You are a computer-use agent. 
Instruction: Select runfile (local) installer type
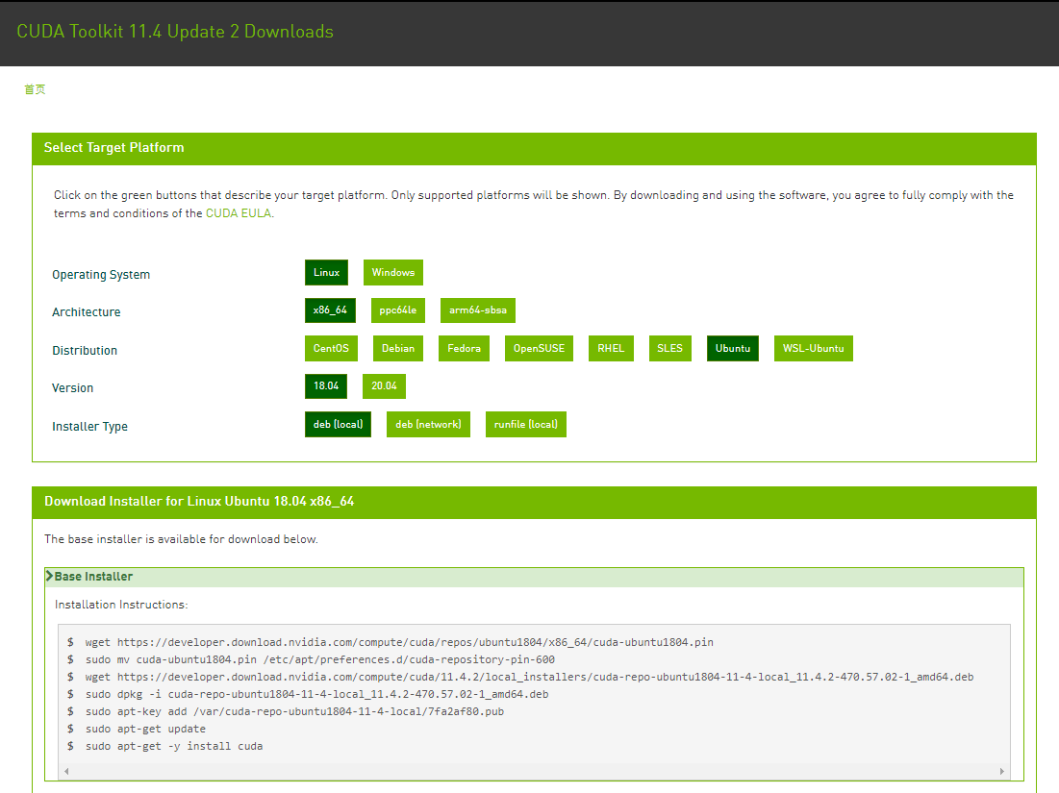pyautogui.click(x=526, y=425)
